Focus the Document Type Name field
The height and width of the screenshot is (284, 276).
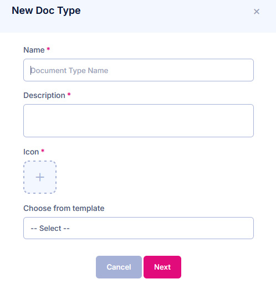tap(139, 70)
